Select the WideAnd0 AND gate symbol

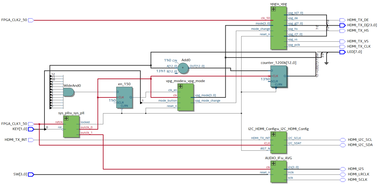[x=69, y=92]
